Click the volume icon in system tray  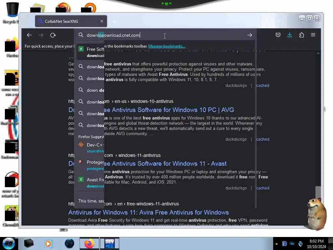[300, 244]
